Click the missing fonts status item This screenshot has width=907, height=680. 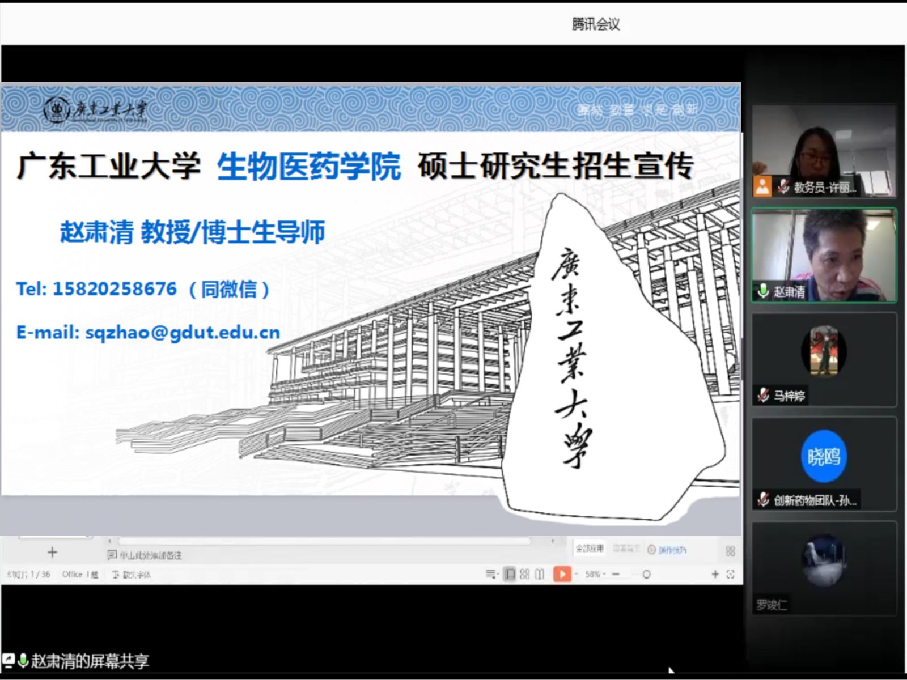pos(132,574)
